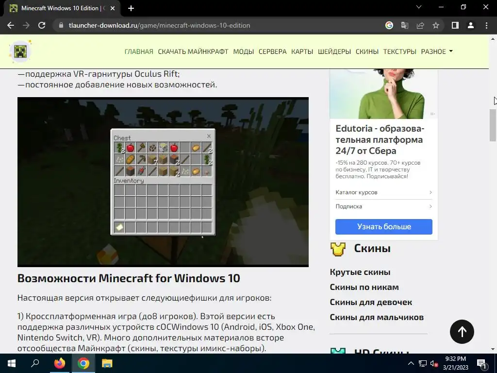Go to the МОДЫ section
Viewport: 497px width, 373px height.
244,51
